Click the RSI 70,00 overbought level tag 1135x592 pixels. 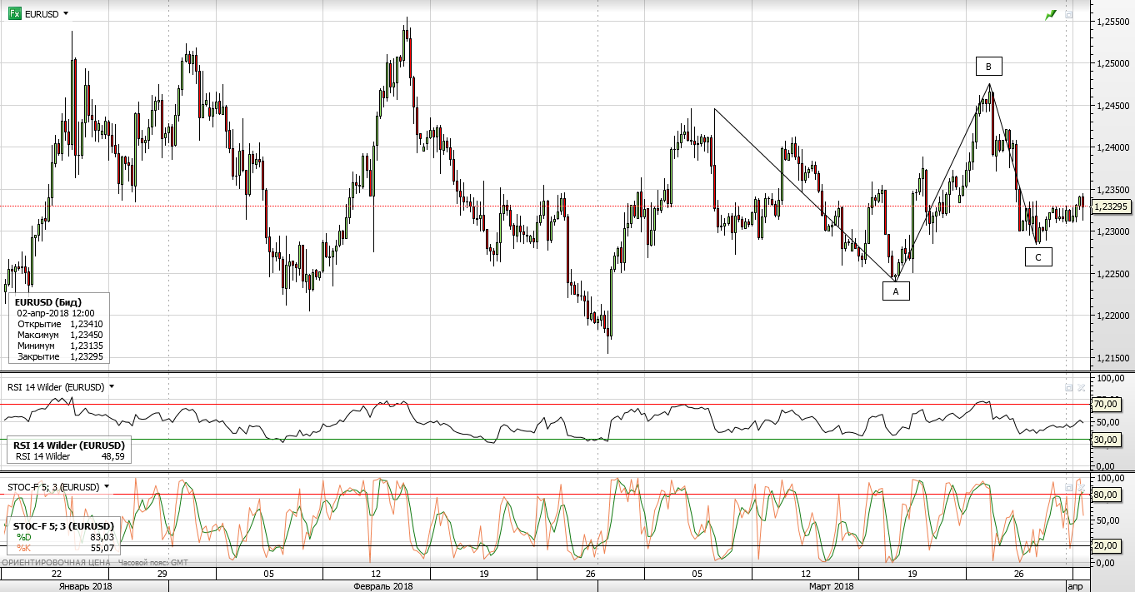1105,404
